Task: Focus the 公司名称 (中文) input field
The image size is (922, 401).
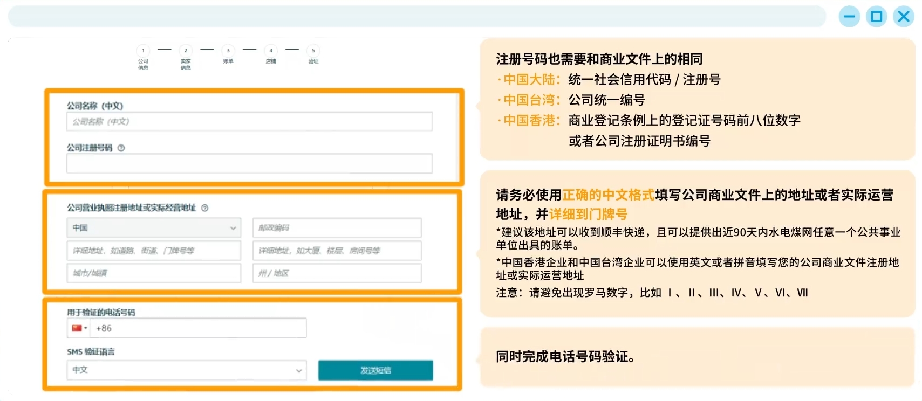Action: [x=250, y=121]
